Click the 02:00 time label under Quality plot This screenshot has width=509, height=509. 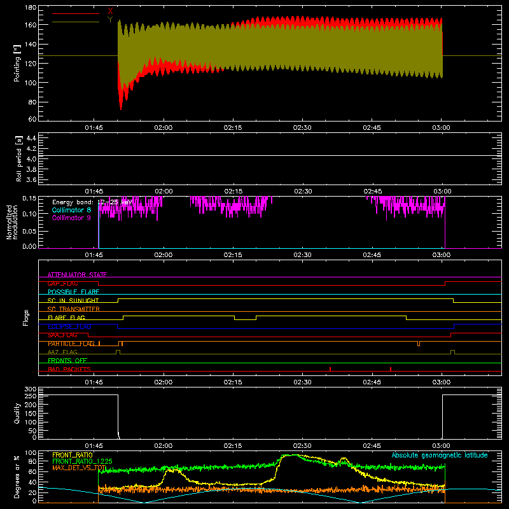(x=164, y=446)
